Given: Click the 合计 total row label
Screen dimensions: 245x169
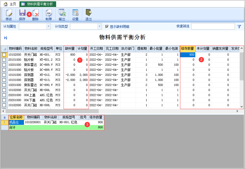Looking at the screenshot, I should (x=12, y=127).
